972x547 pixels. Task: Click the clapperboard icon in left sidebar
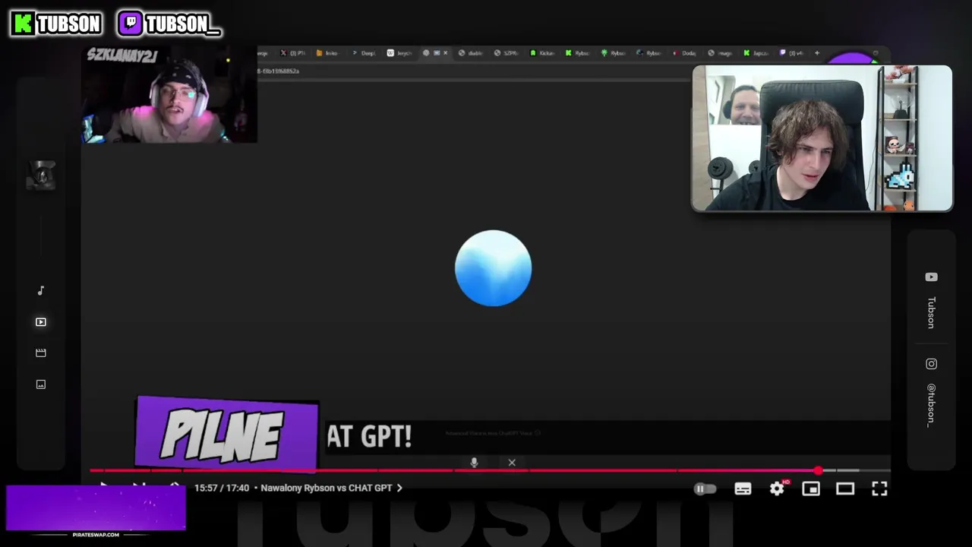41,353
